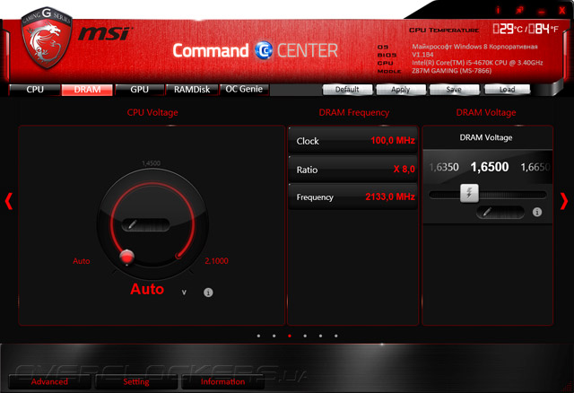Edit DRAM Voltage with pencil field
Viewport: 574px width, 393px height.
[500, 212]
